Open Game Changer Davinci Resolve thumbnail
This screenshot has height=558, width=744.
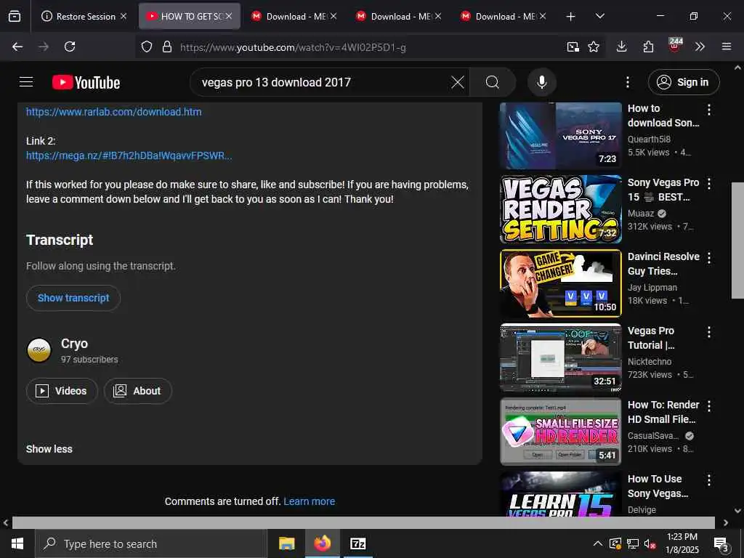pyautogui.click(x=561, y=283)
